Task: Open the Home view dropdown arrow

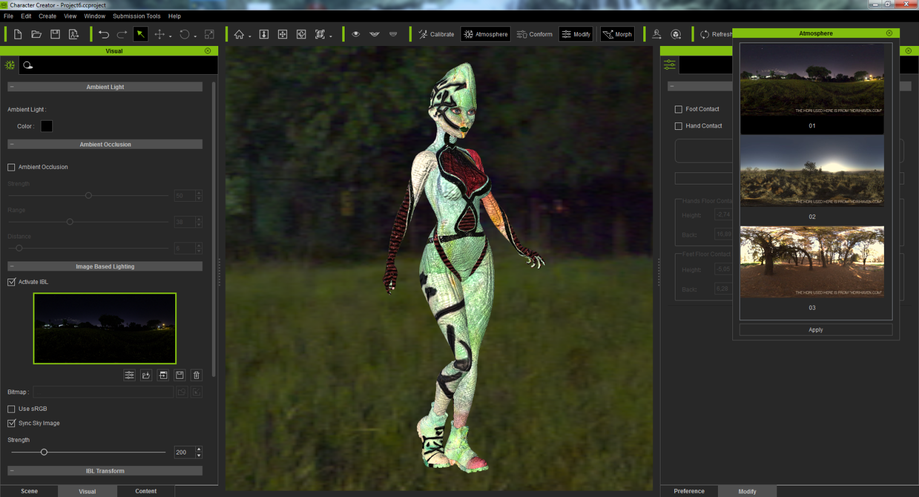Action: [x=250, y=36]
